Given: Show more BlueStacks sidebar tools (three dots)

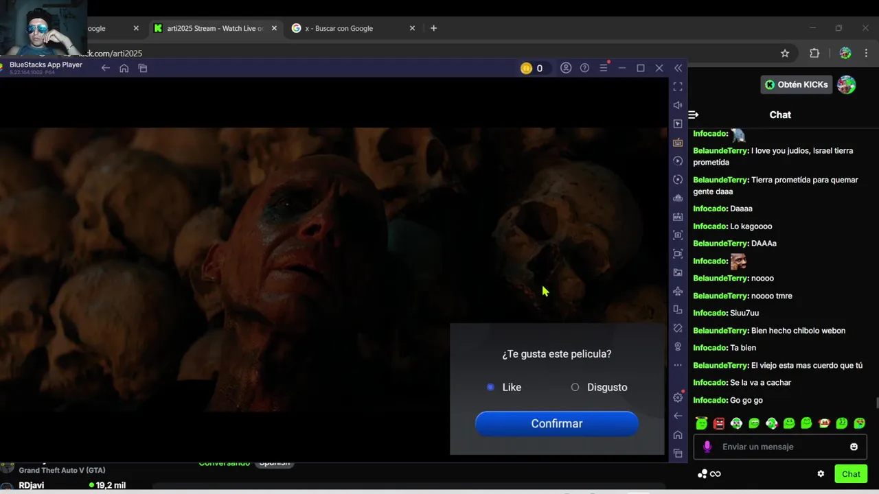Looking at the screenshot, I should 678,365.
